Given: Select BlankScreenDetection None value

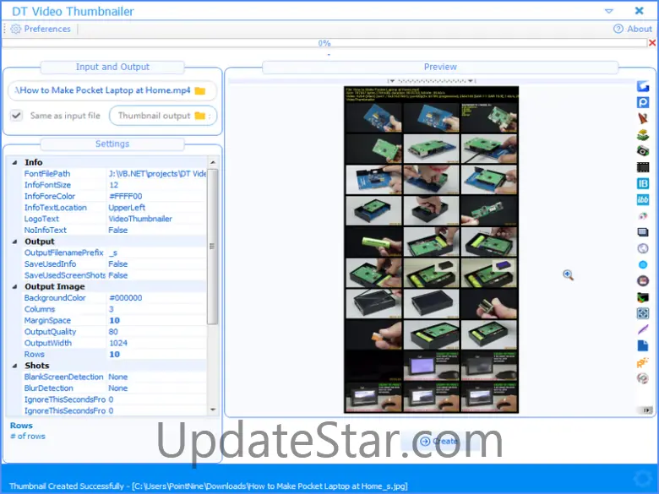Looking at the screenshot, I should click(157, 377).
